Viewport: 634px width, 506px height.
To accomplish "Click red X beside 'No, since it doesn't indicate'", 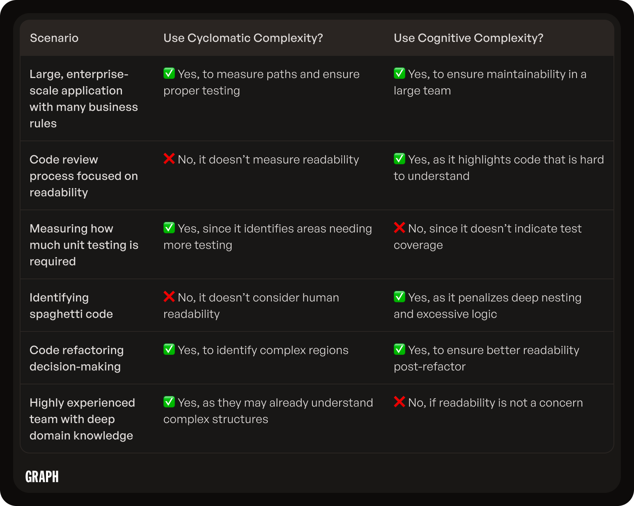I will point(400,228).
